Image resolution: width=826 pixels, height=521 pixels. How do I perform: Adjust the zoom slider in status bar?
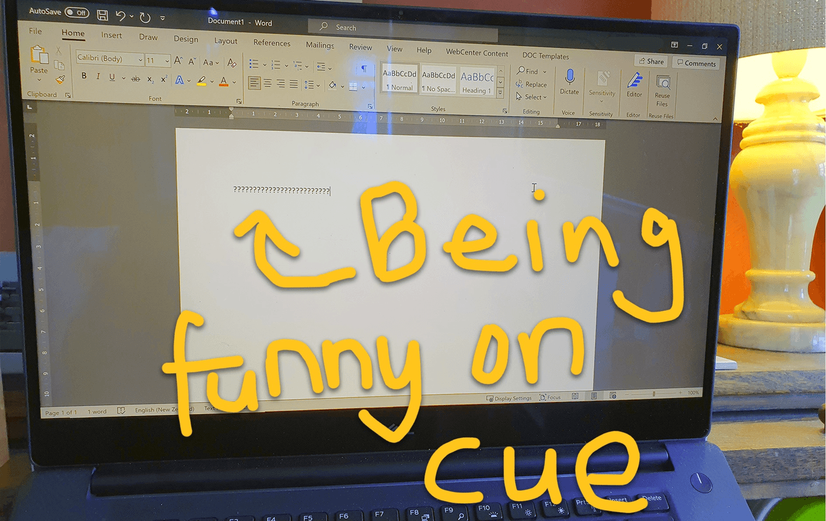654,393
